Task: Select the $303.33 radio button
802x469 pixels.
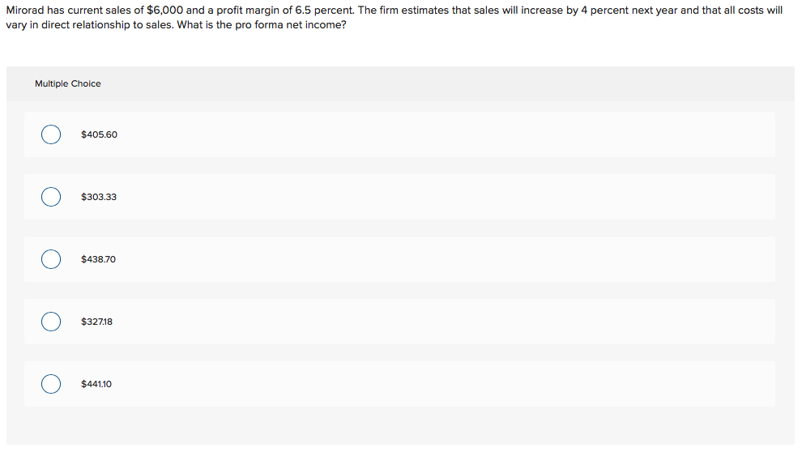Action: point(50,196)
